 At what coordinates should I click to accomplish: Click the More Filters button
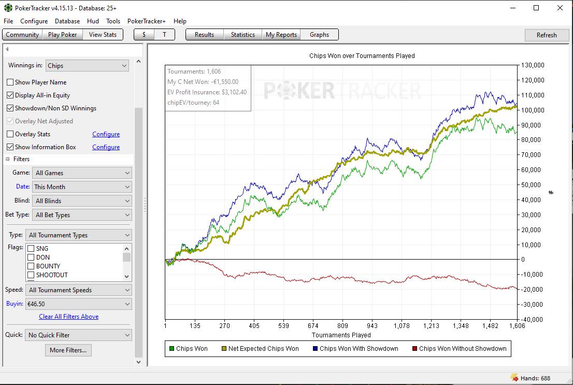coord(68,350)
